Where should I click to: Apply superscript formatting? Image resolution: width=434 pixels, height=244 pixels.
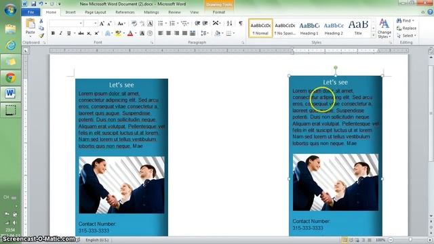(x=96, y=33)
